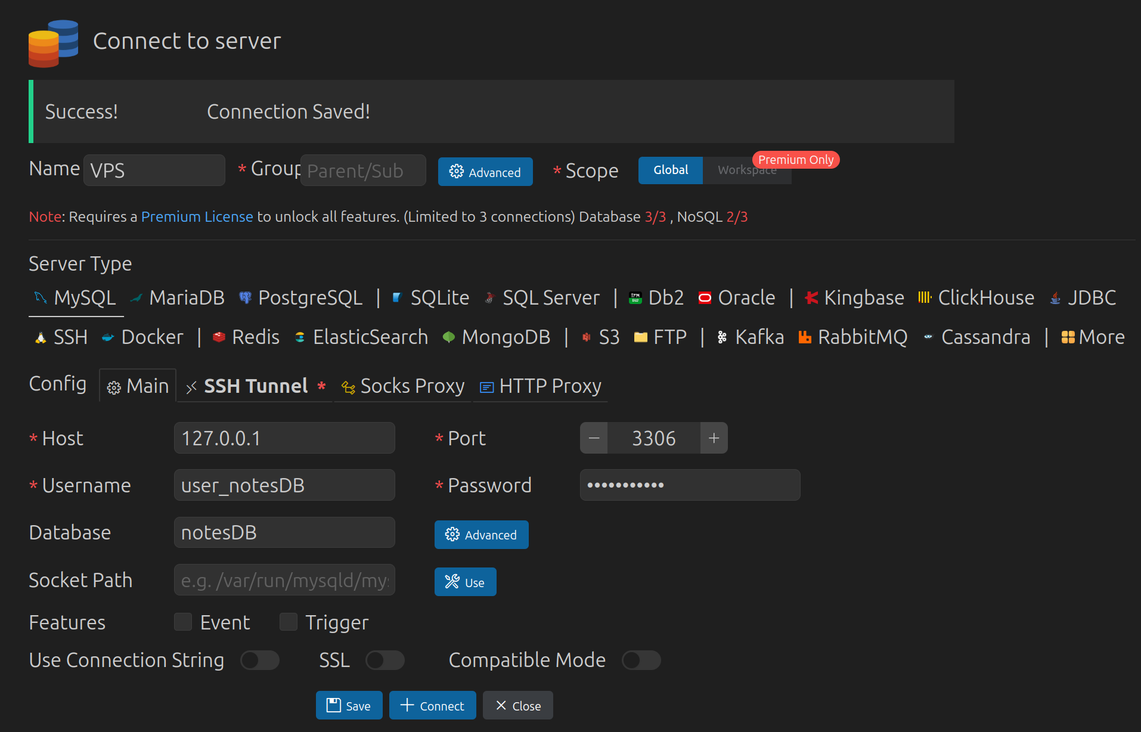Enable the Trigger feature checkbox
This screenshot has width=1141, height=732.
289,622
